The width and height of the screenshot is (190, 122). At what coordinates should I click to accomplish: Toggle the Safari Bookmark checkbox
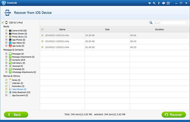pos(6,92)
